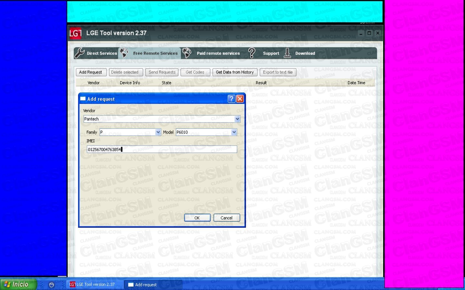Click the Get Codes button
This screenshot has width=465, height=290.
click(x=195, y=72)
